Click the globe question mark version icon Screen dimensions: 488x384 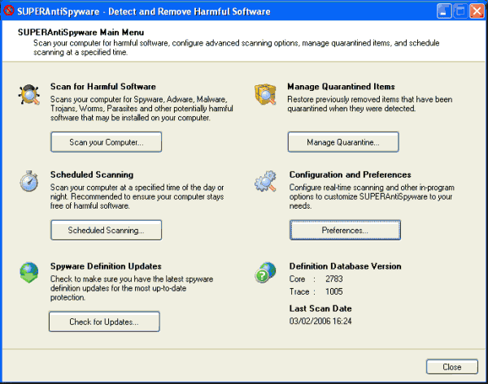tap(265, 273)
